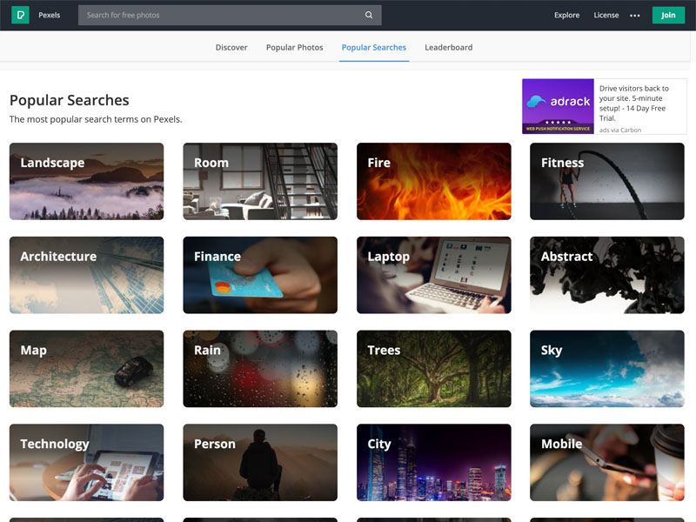The width and height of the screenshot is (696, 522).
Task: Click the ads via Carbon link
Action: 620,130
